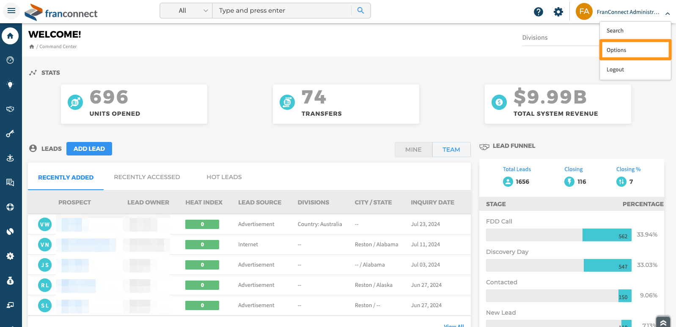Viewport: 676px width, 327px height.
Task: Click the Total System Revenue dollar icon
Action: (499, 102)
